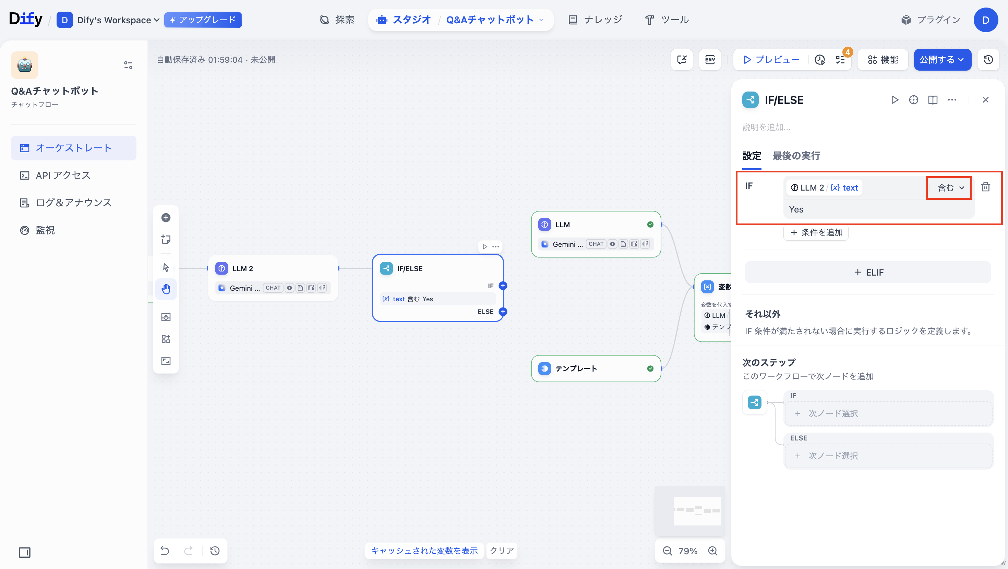Toggle the maximize canvas icon
1008x569 pixels.
click(x=166, y=361)
